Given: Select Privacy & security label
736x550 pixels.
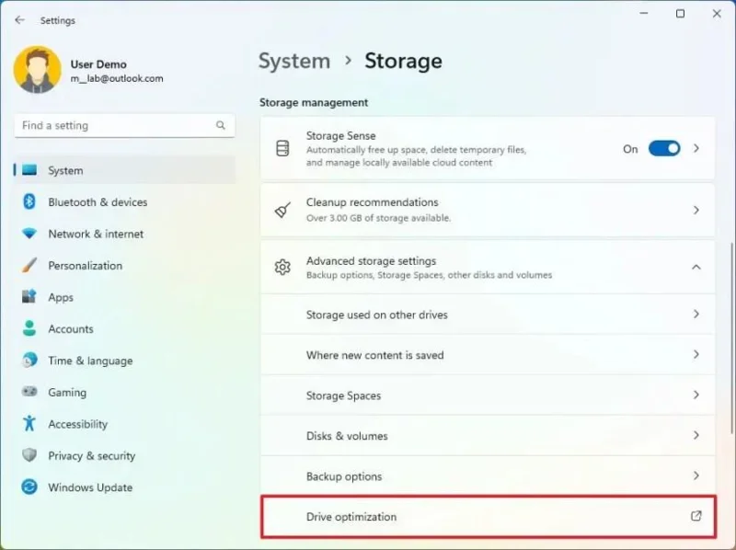Looking at the screenshot, I should (91, 455).
